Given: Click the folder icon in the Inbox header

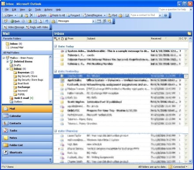Looking at the screenshot, I should (189, 34).
